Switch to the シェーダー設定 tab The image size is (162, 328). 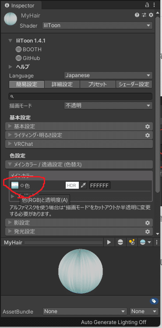[x=134, y=85]
